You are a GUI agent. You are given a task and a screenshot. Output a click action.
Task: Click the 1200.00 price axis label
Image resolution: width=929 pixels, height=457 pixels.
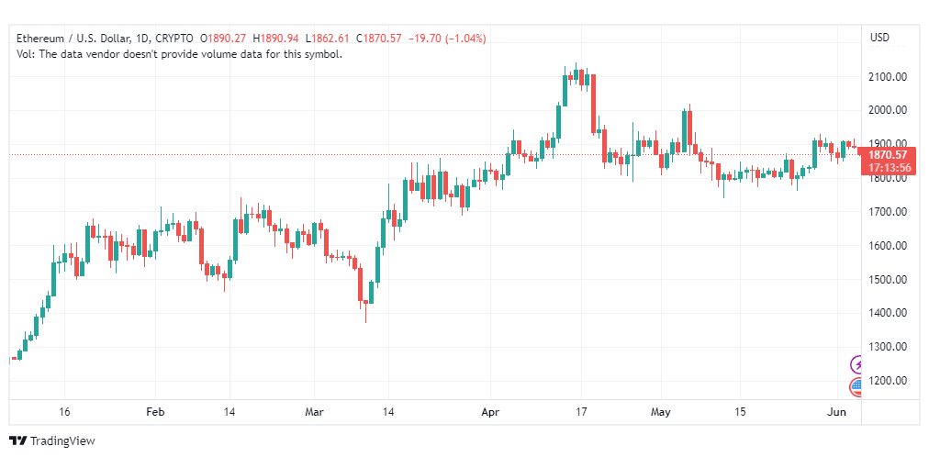(886, 380)
